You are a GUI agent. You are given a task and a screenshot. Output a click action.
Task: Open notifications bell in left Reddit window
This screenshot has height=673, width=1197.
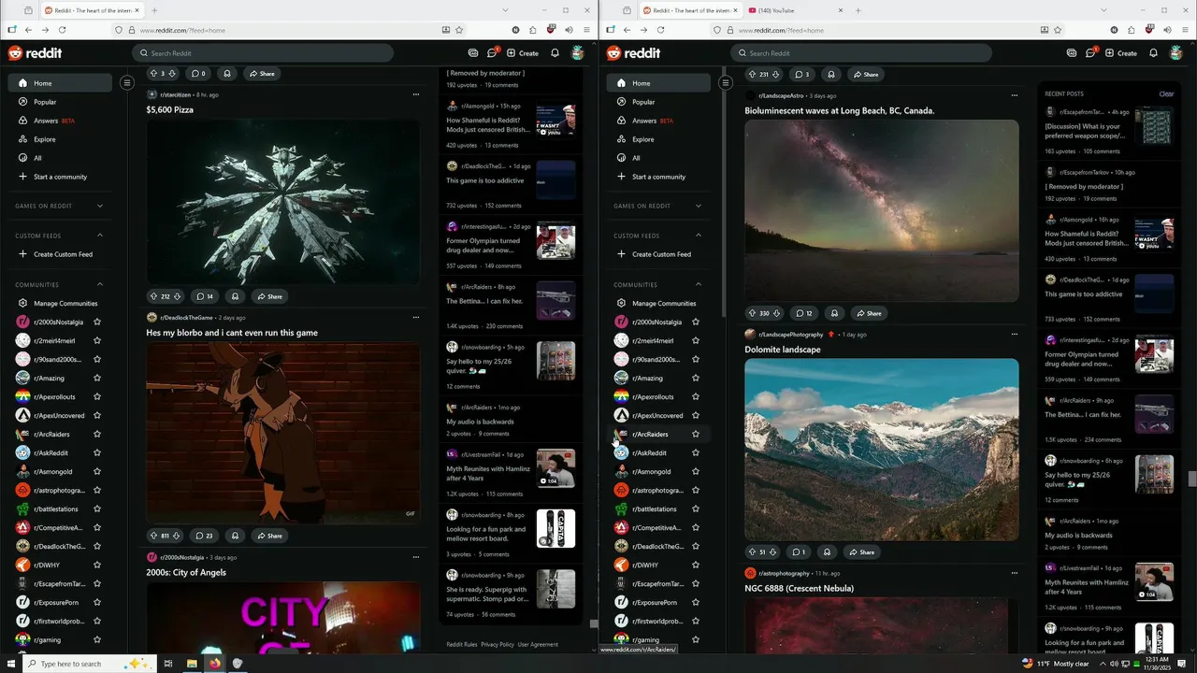click(x=555, y=53)
